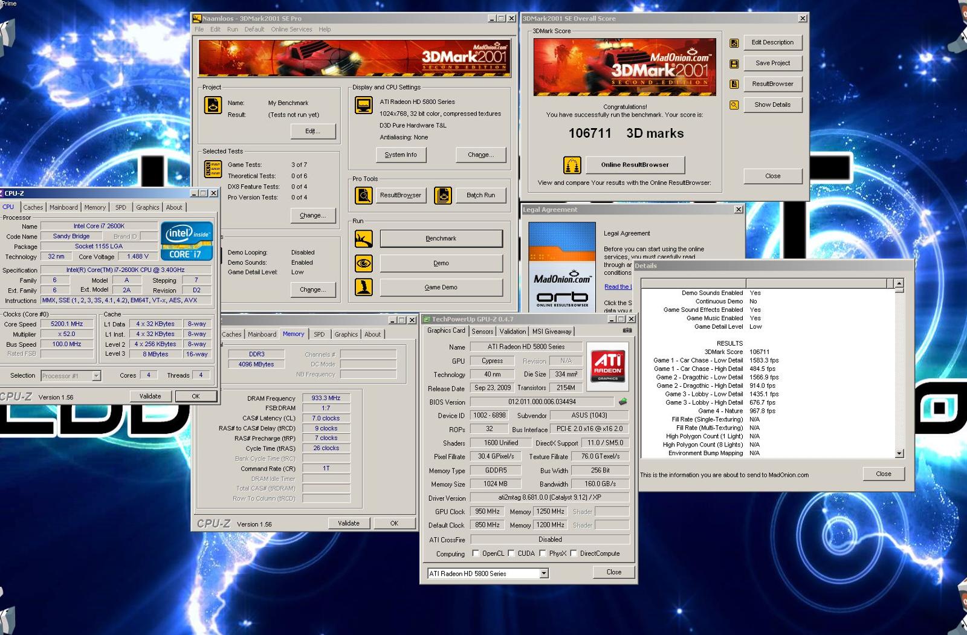
Task: Click the Edit button in Project section
Action: click(312, 131)
